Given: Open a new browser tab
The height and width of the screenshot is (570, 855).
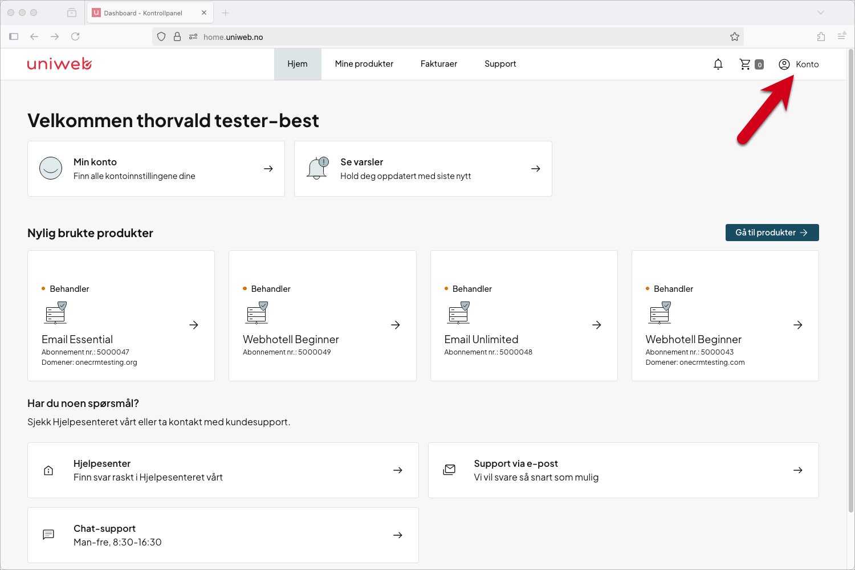Looking at the screenshot, I should tap(226, 13).
